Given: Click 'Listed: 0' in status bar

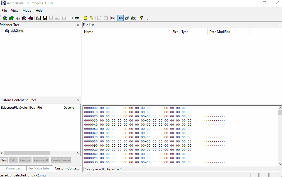Looking at the screenshot, I should pos(6,175).
